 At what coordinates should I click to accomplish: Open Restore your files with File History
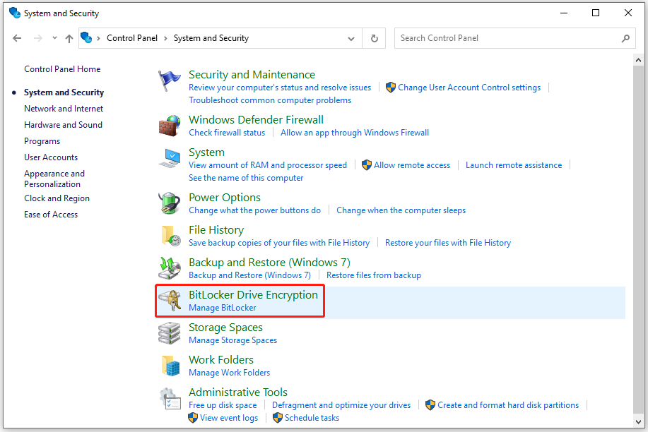[448, 243]
